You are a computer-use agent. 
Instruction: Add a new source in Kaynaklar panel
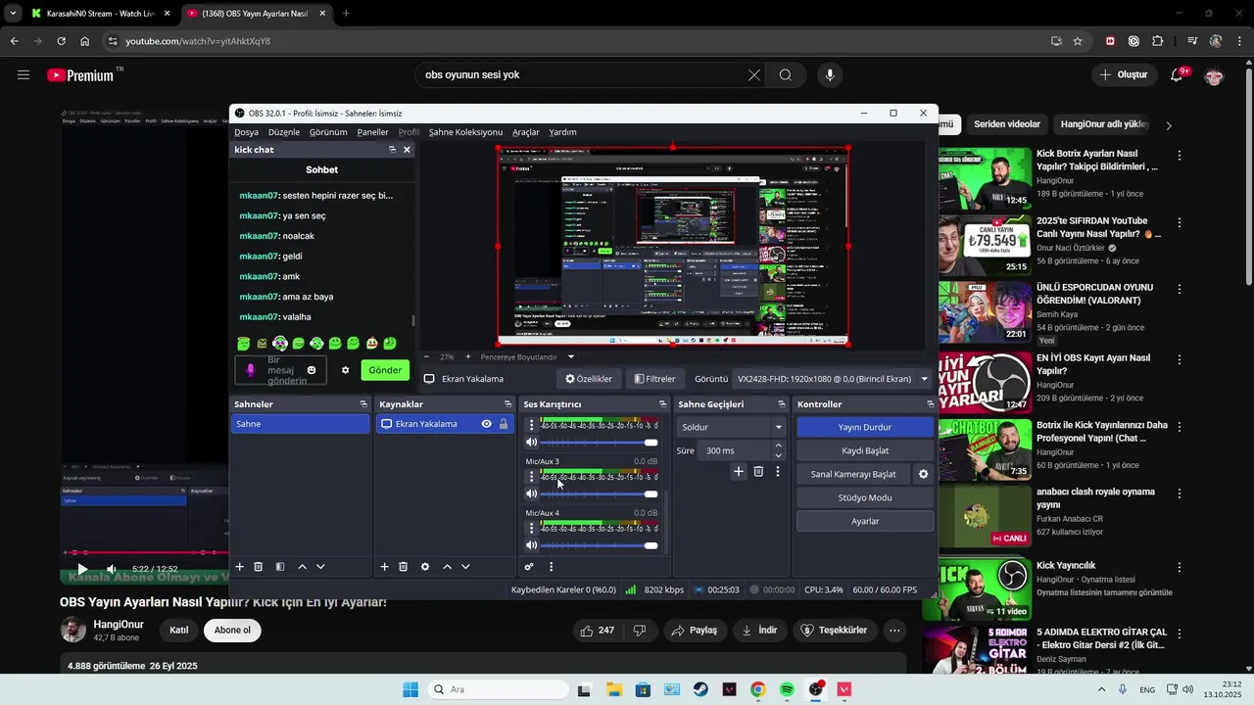coord(384,567)
